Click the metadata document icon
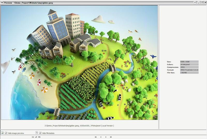207x139 pixels. 36,133
